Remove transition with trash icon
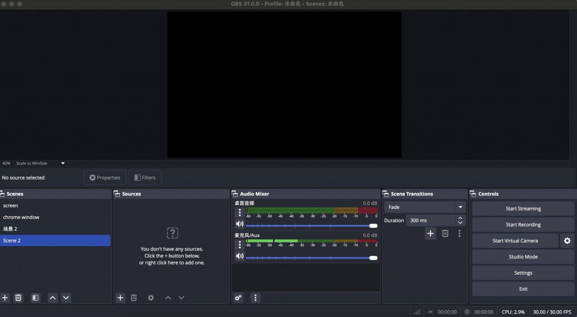Image resolution: width=577 pixels, height=317 pixels. (x=445, y=234)
